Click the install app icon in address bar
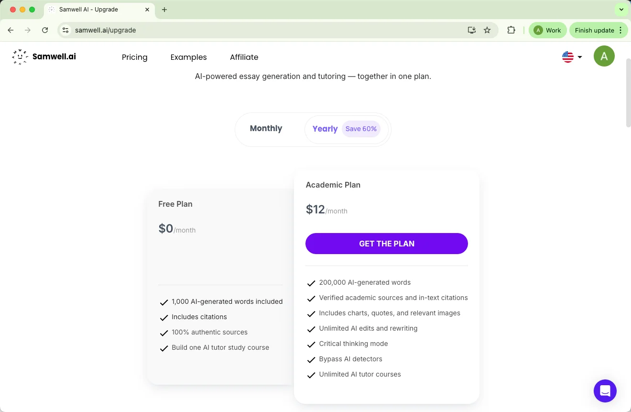631x412 pixels. [472, 30]
